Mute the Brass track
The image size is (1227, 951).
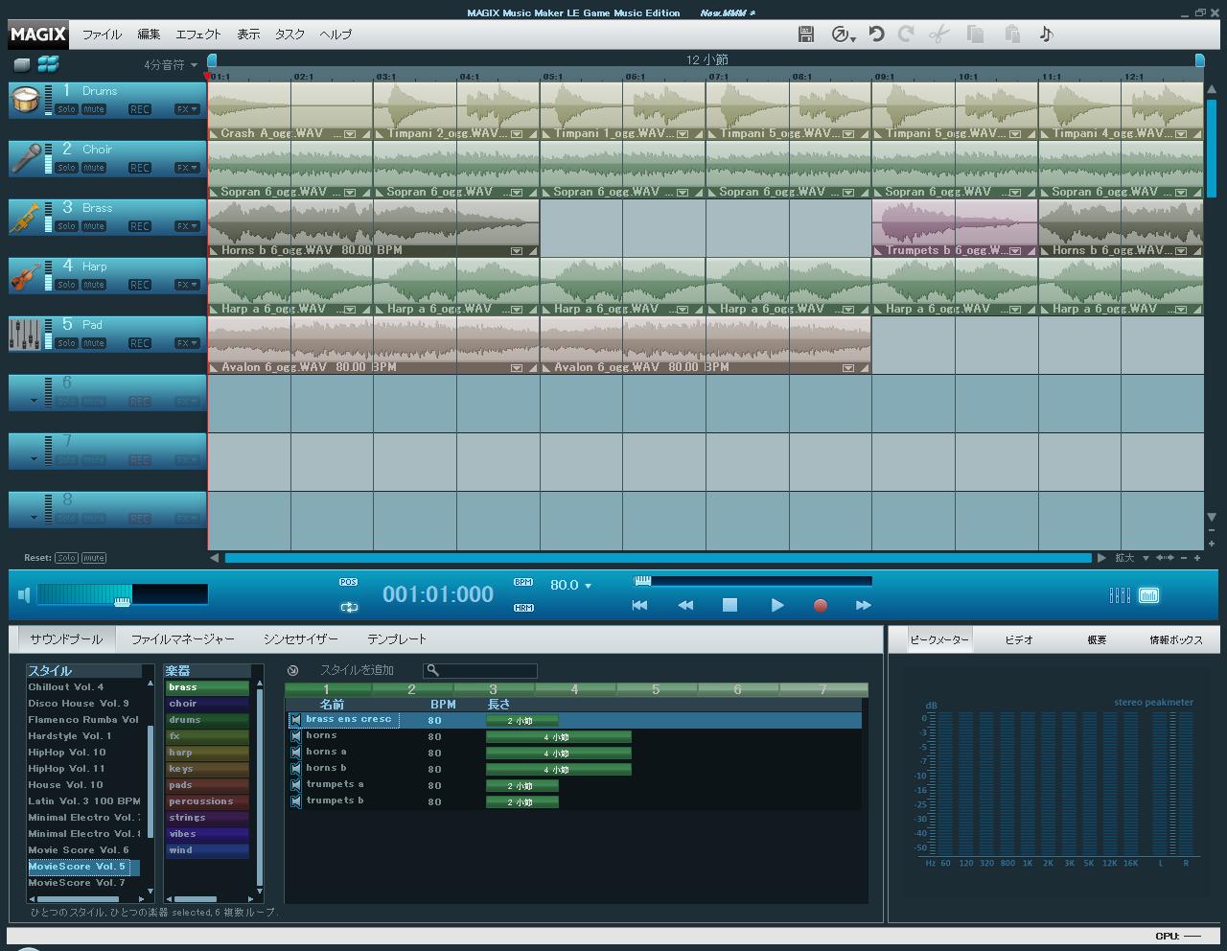click(x=94, y=226)
